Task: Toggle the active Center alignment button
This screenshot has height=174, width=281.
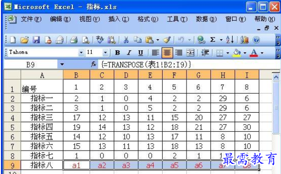Action: pos(167,53)
